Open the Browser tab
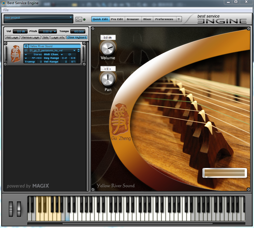Image resolution: width=254 pixels, height=228 pixels. tap(133, 19)
